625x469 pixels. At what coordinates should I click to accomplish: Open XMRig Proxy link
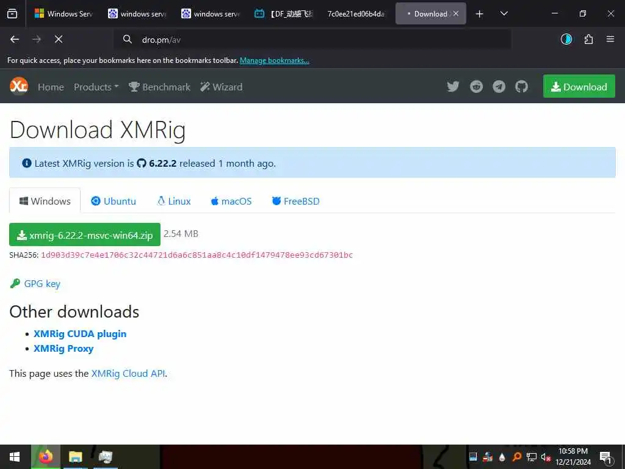pyautogui.click(x=63, y=349)
